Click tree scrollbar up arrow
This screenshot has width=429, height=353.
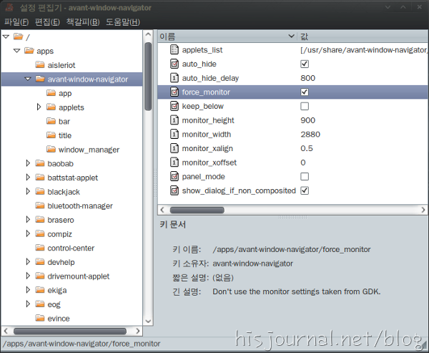point(148,34)
